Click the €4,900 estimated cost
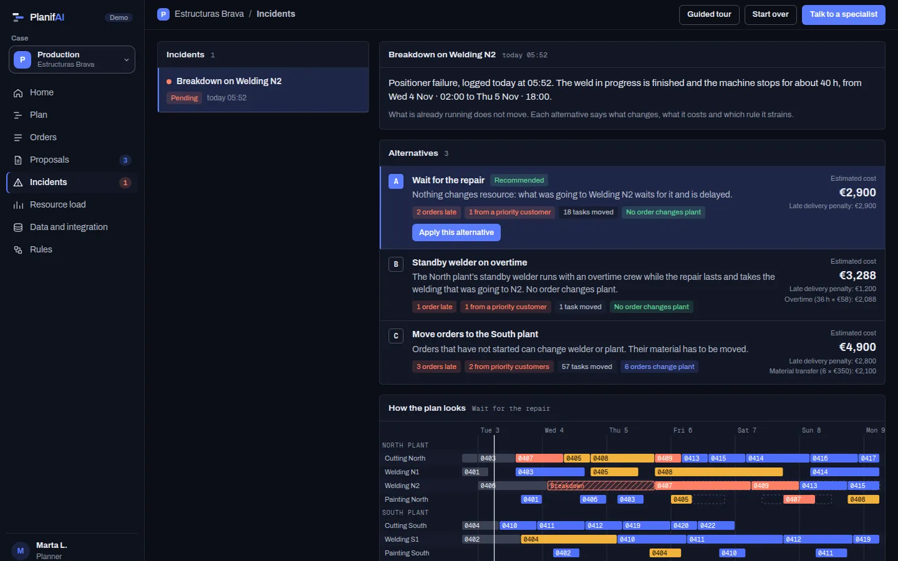The height and width of the screenshot is (561, 898). click(x=857, y=347)
